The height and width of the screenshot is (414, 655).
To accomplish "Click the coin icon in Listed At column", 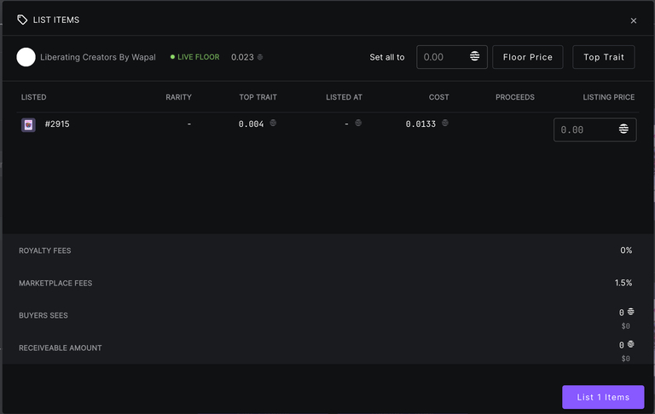I will coord(358,124).
